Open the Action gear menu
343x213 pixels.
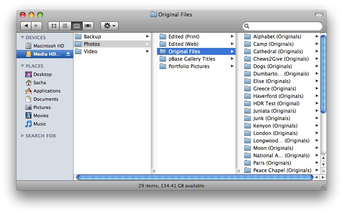tap(110, 26)
